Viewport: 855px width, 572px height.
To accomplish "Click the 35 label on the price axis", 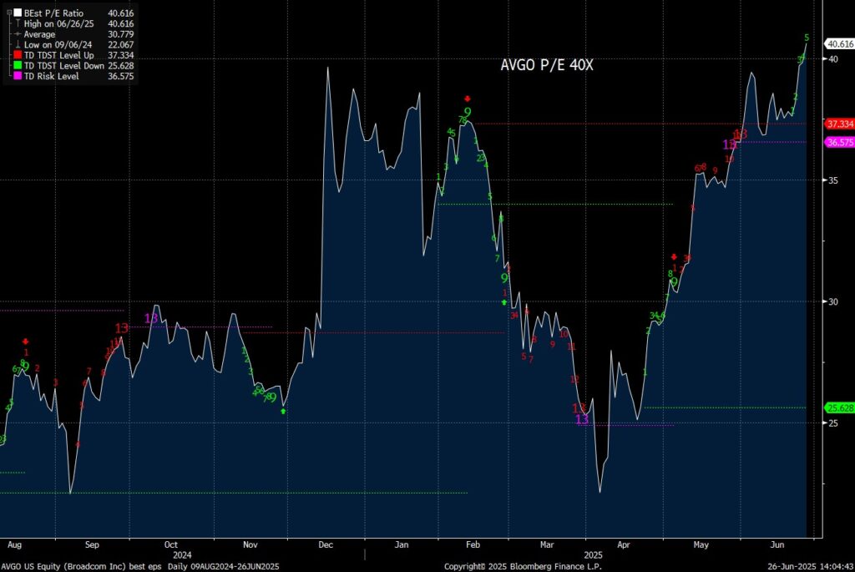I will (x=833, y=180).
